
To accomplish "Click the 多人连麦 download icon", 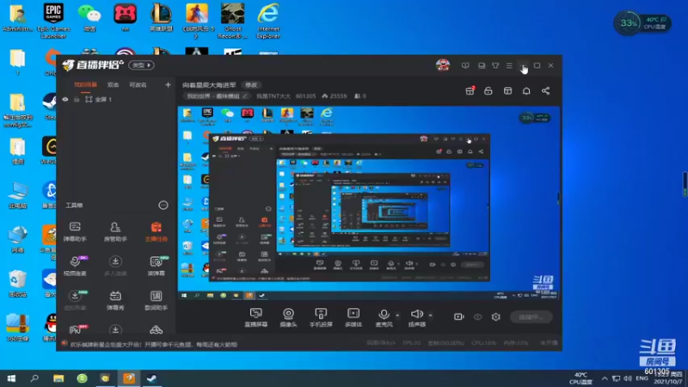I will (x=115, y=261).
